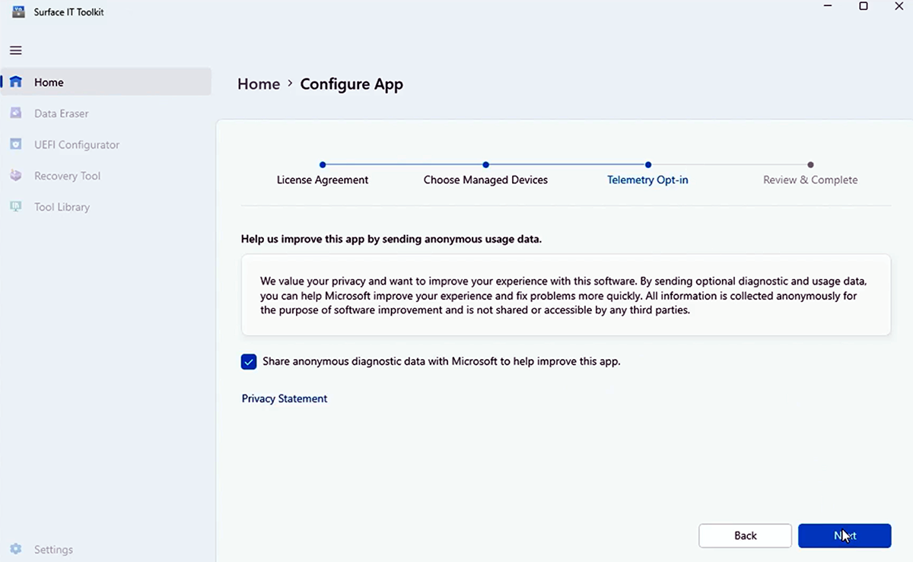Click the Tool Library sidebar icon
913x562 pixels.
(x=16, y=207)
